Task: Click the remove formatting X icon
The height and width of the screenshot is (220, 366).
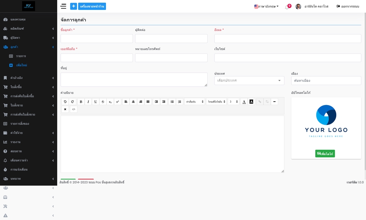Action: click(65, 109)
